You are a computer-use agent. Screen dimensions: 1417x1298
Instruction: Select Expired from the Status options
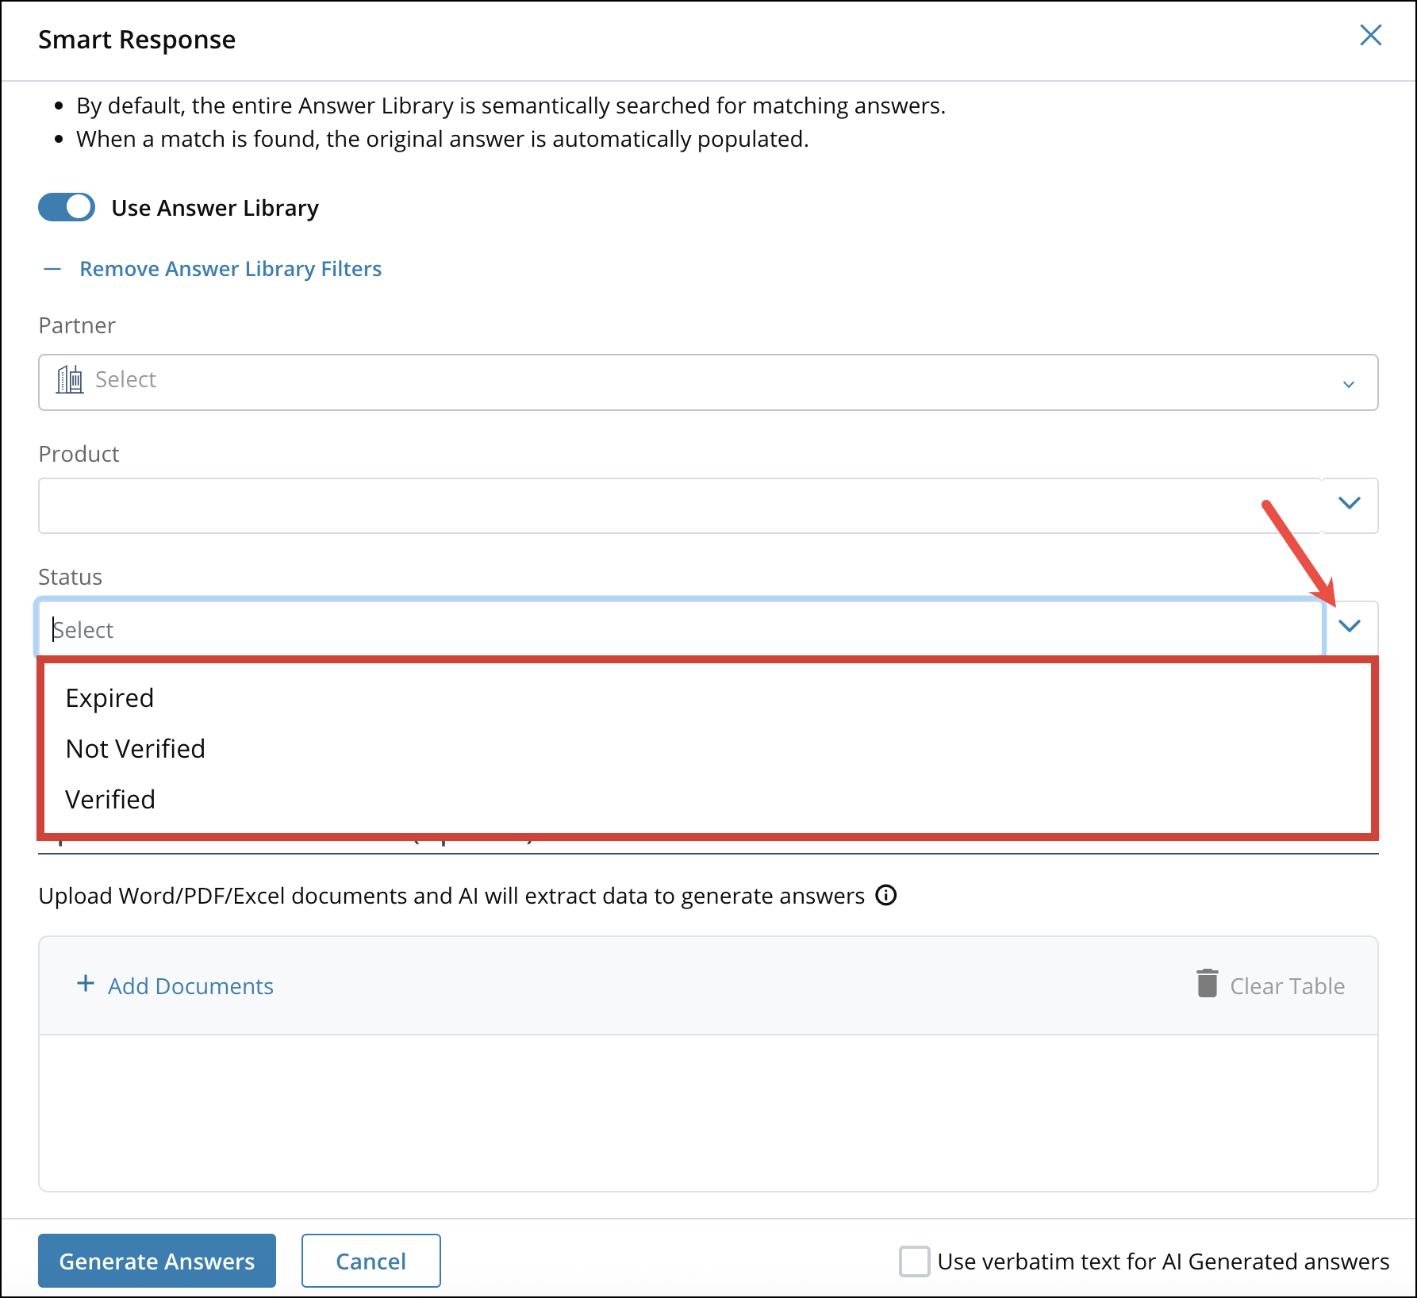point(109,698)
